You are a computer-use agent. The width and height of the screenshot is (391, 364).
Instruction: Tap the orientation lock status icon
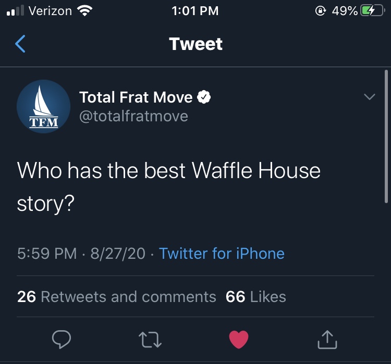click(320, 11)
